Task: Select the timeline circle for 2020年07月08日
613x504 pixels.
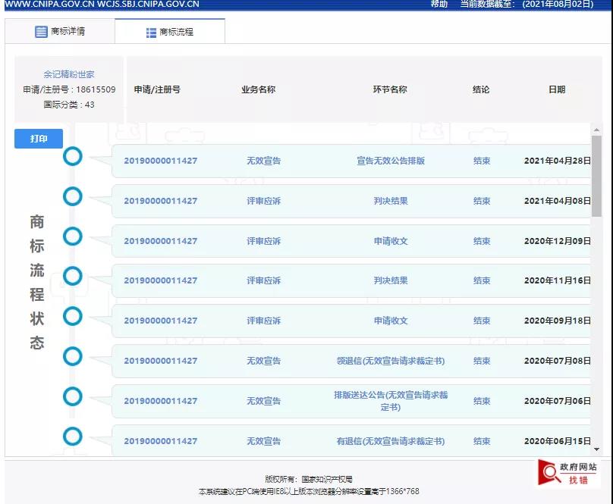Action: tap(73, 356)
